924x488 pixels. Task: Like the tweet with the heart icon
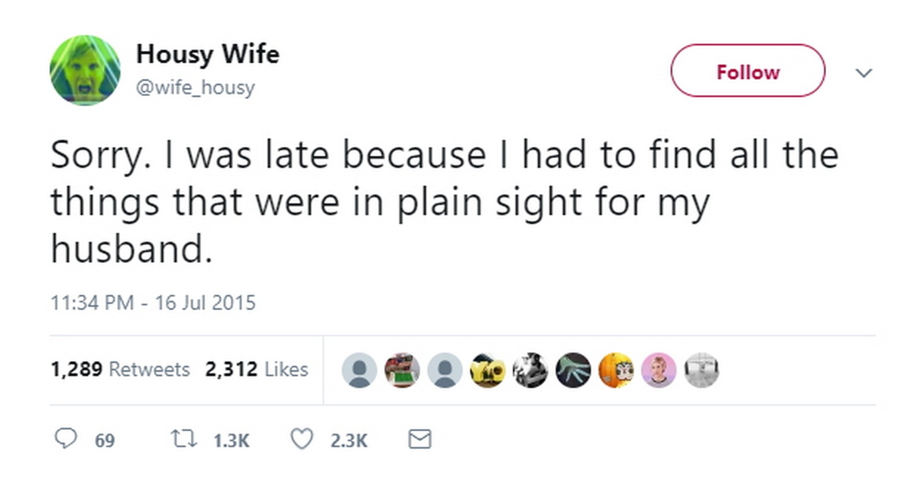[x=301, y=439]
